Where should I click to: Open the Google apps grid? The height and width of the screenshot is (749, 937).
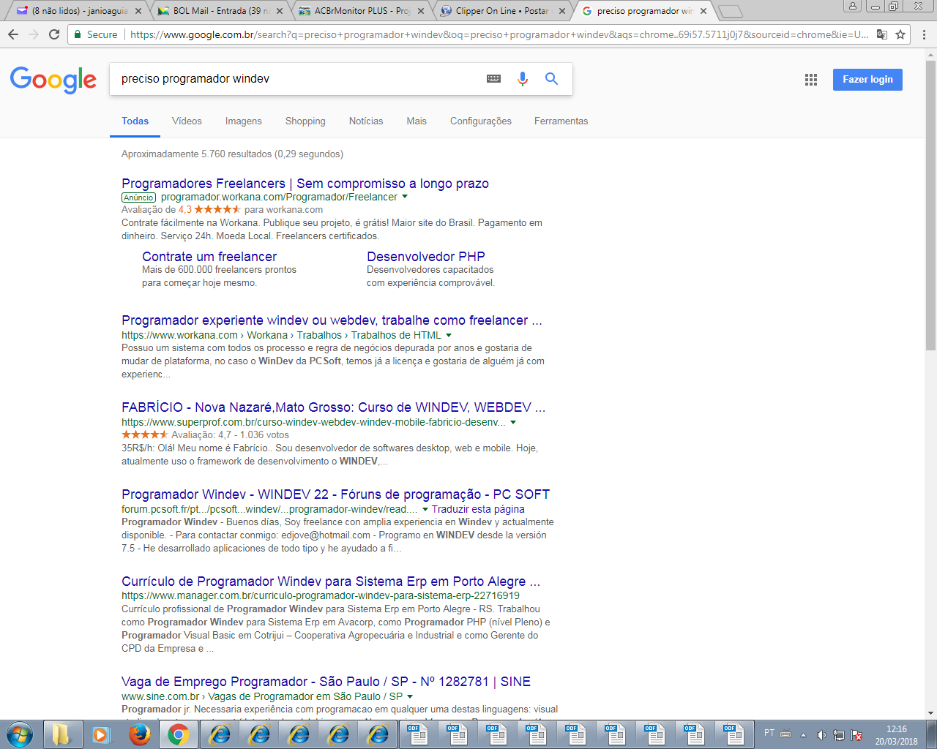811,80
